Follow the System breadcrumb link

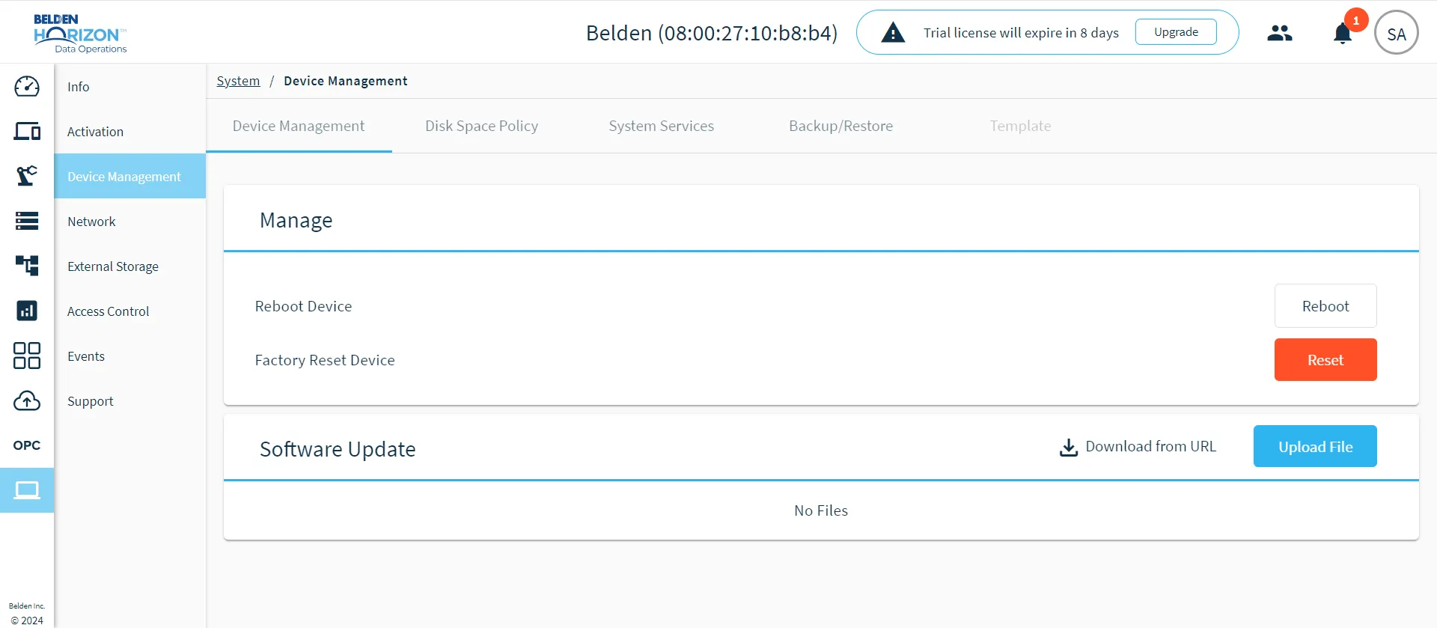(238, 81)
